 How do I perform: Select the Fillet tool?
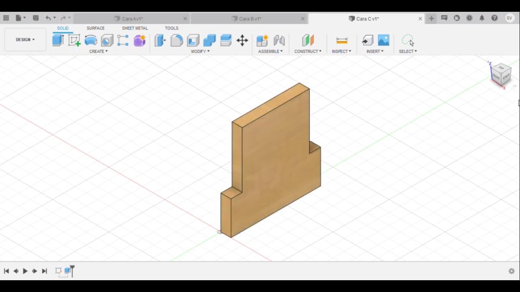pos(176,40)
